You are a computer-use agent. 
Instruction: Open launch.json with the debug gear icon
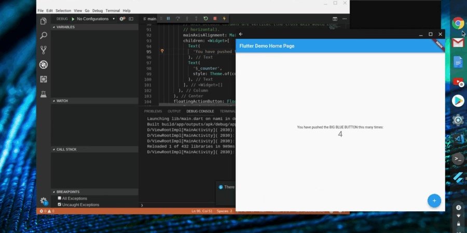coord(122,19)
